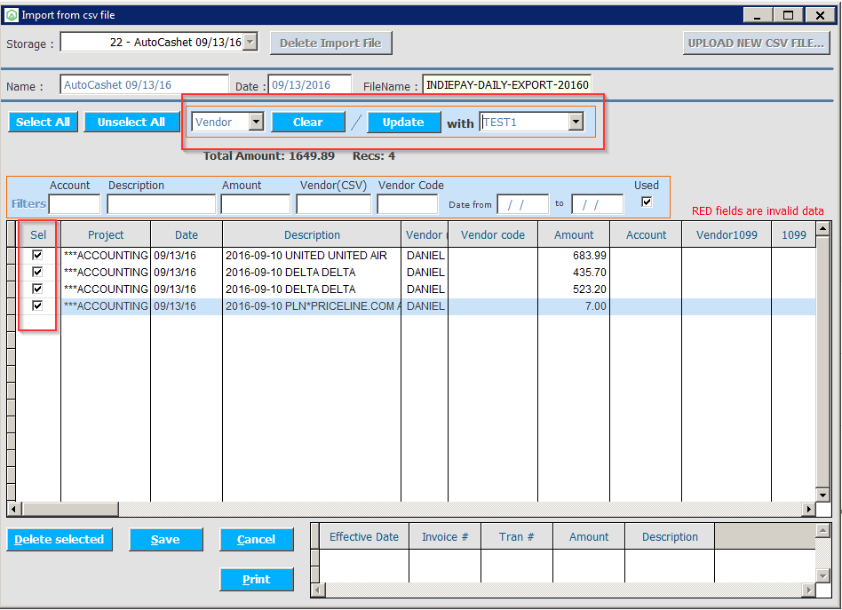Click the Name input field
This screenshot has width=842, height=610.
tap(144, 85)
